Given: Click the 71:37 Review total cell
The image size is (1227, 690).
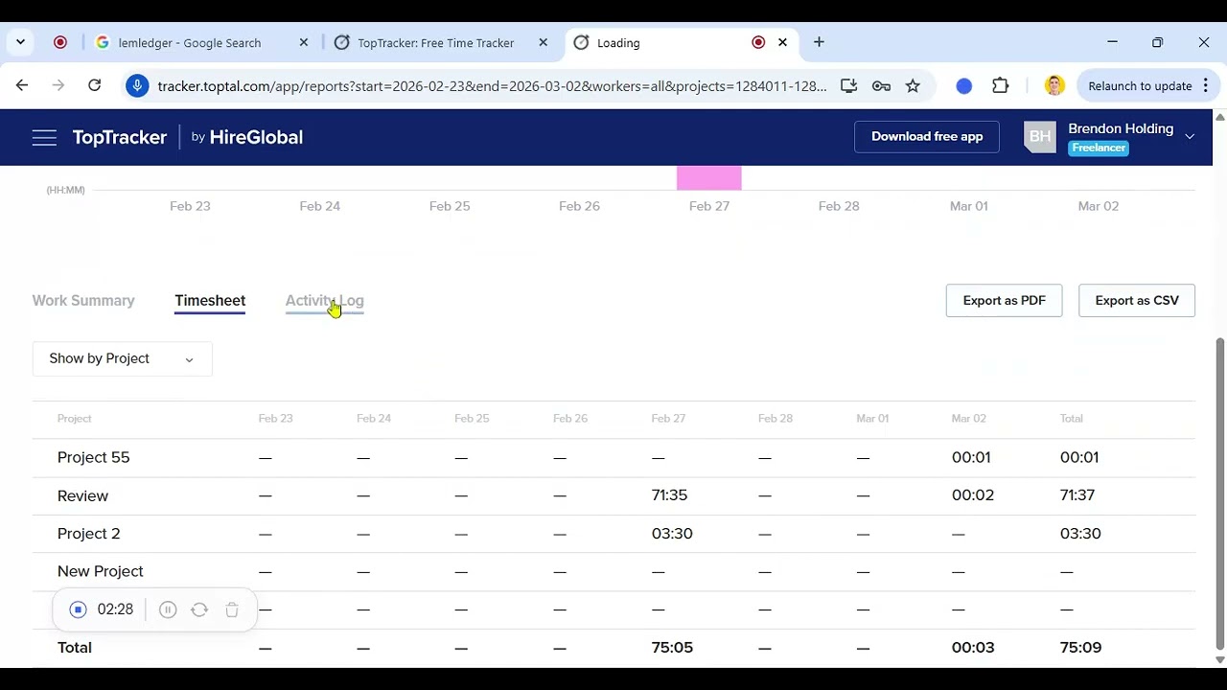Looking at the screenshot, I should pos(1077,495).
